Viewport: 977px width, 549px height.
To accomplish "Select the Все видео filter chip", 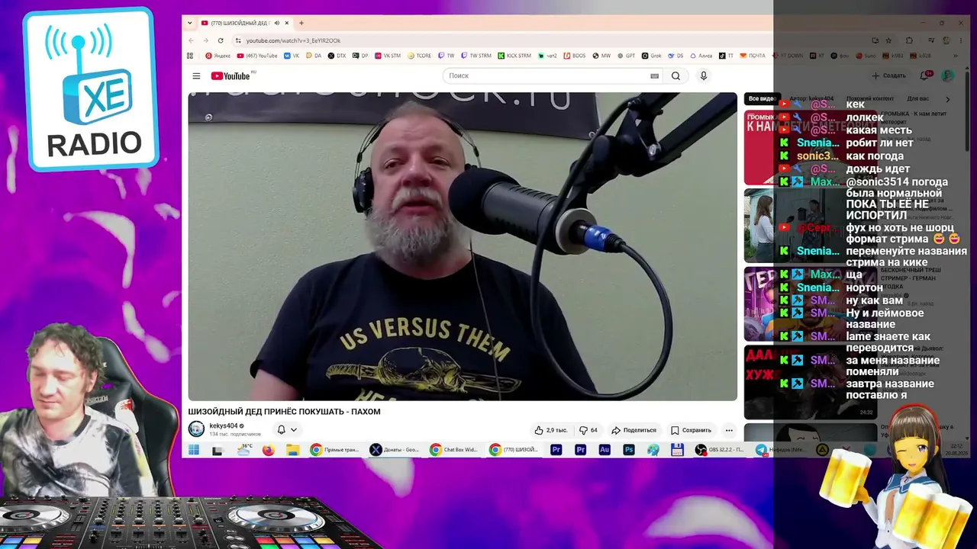I will point(762,98).
